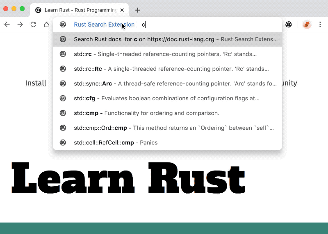Click the Rust icon beside std::cmp row

[63, 113]
